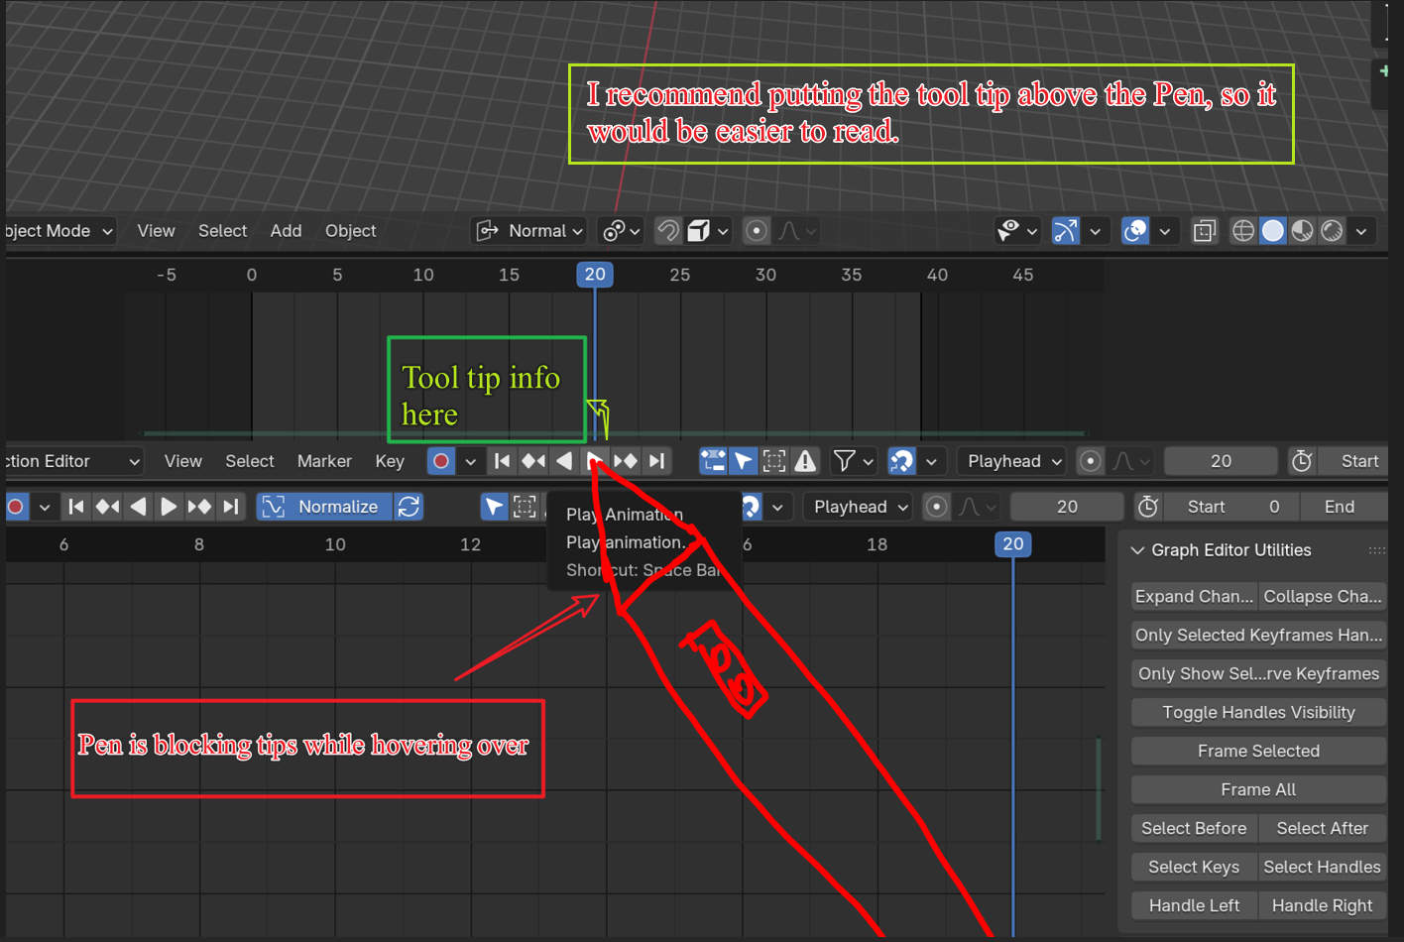Screen dimensions: 1404x942
Task: Click Toggle Handles Visibility button
Action: click(x=1258, y=712)
